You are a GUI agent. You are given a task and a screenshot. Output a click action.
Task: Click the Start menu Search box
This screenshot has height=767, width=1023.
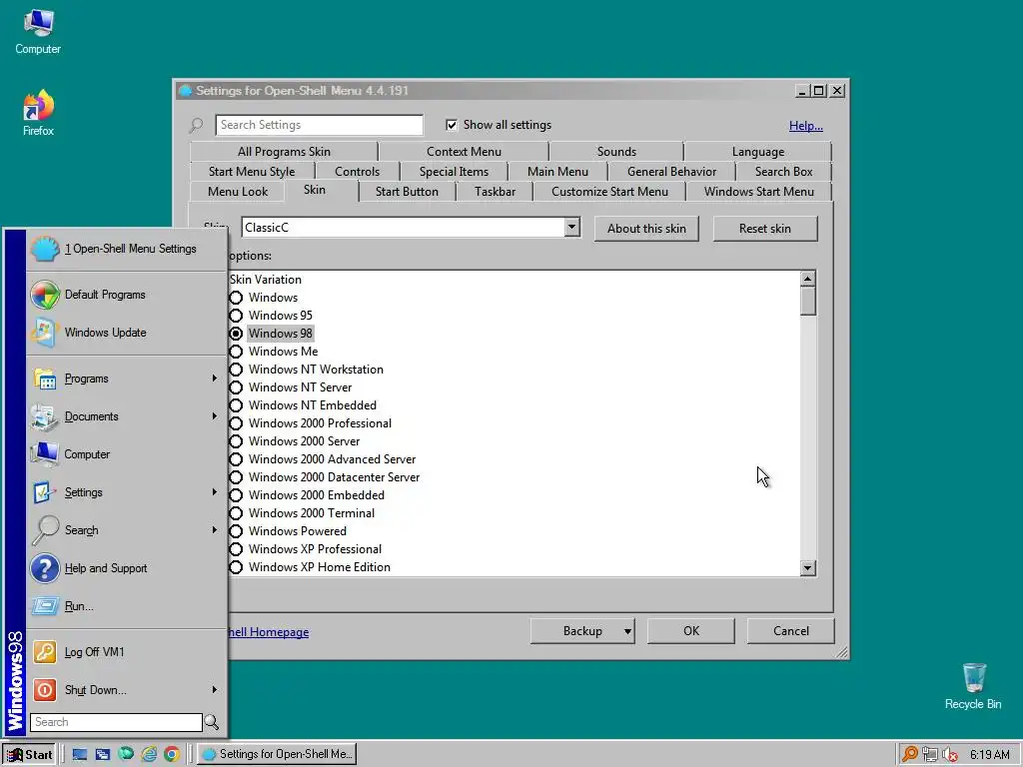click(116, 722)
